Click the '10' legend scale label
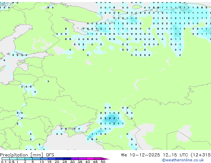211x163 pixels. [x=42, y=162]
